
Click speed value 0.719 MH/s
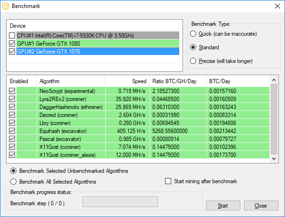132,91
